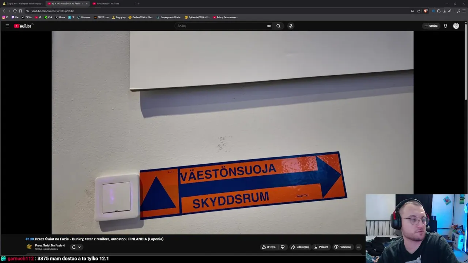Screen dimensions: 468x263
Task: Click the Brave Shields lion icon
Action: [x=425, y=11]
